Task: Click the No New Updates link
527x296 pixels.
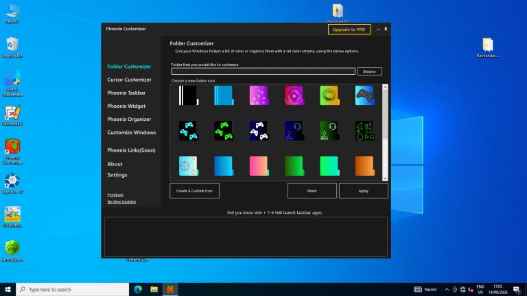Action: pyautogui.click(x=121, y=202)
